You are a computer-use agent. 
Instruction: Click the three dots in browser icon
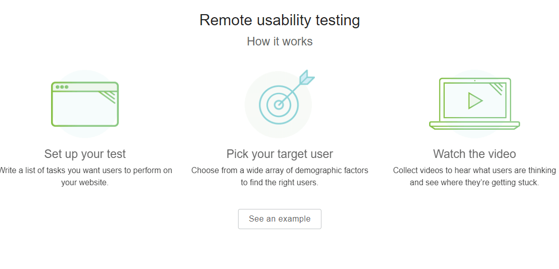[x=62, y=87]
